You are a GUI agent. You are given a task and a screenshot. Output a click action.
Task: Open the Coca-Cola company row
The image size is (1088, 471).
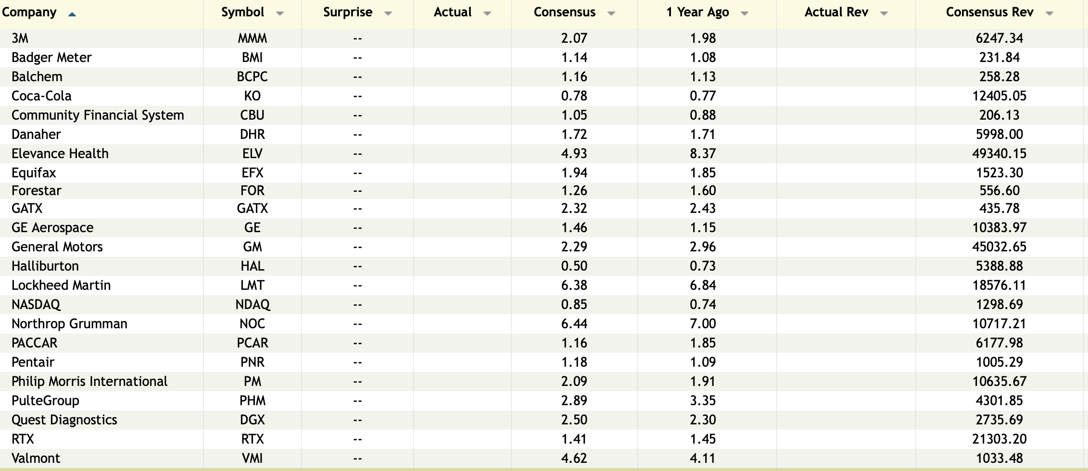(41, 96)
